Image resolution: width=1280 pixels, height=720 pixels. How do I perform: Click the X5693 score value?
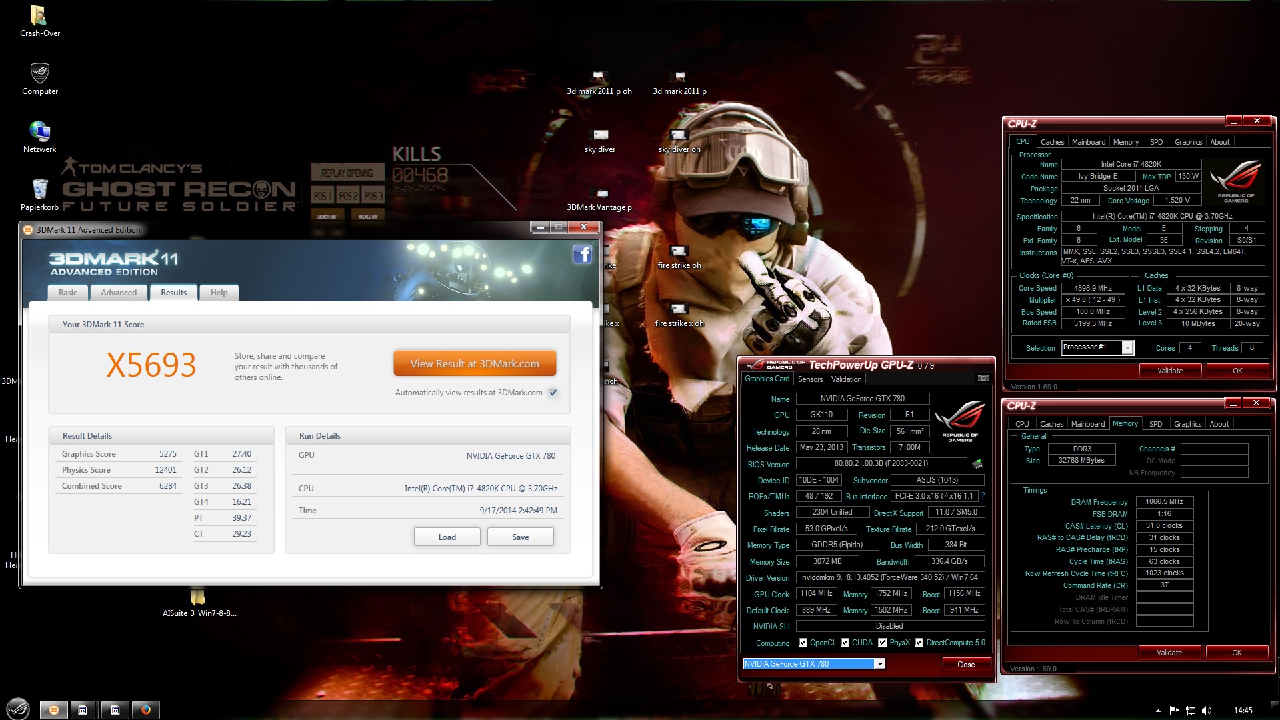(151, 365)
